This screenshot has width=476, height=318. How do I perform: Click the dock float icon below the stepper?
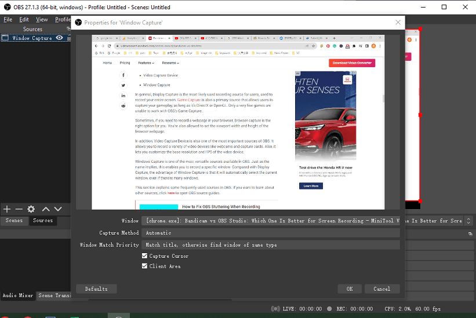point(470,234)
